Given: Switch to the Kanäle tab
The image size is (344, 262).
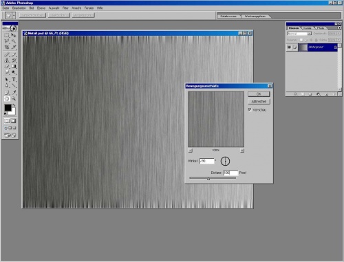Looking at the screenshot, I should tap(308, 28).
